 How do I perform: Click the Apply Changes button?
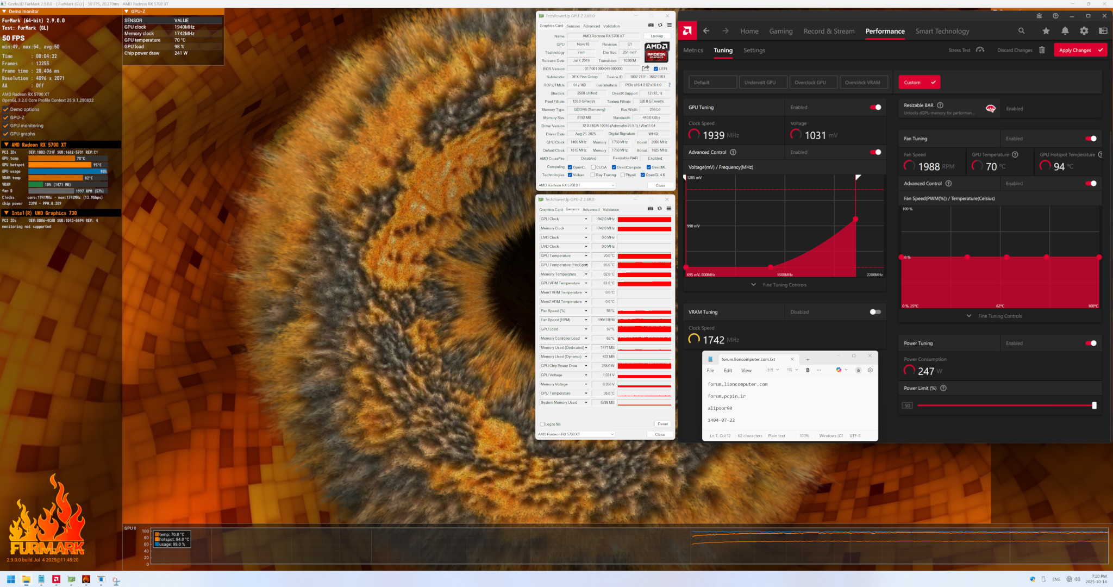point(1080,50)
